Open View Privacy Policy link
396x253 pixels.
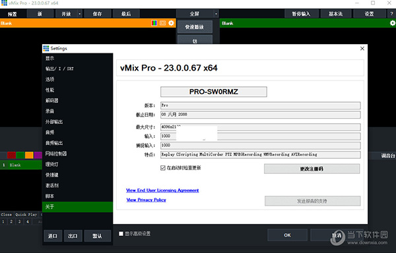tap(147, 200)
